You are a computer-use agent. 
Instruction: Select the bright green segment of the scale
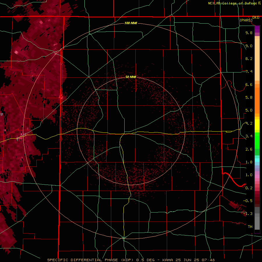coord(257,140)
